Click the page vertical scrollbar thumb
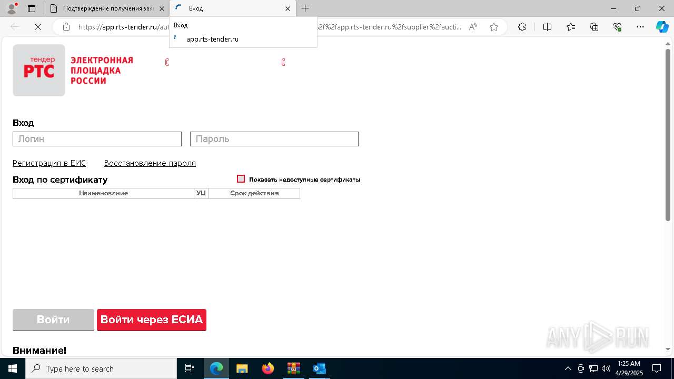Viewport: 674px width, 379px height. [668, 134]
